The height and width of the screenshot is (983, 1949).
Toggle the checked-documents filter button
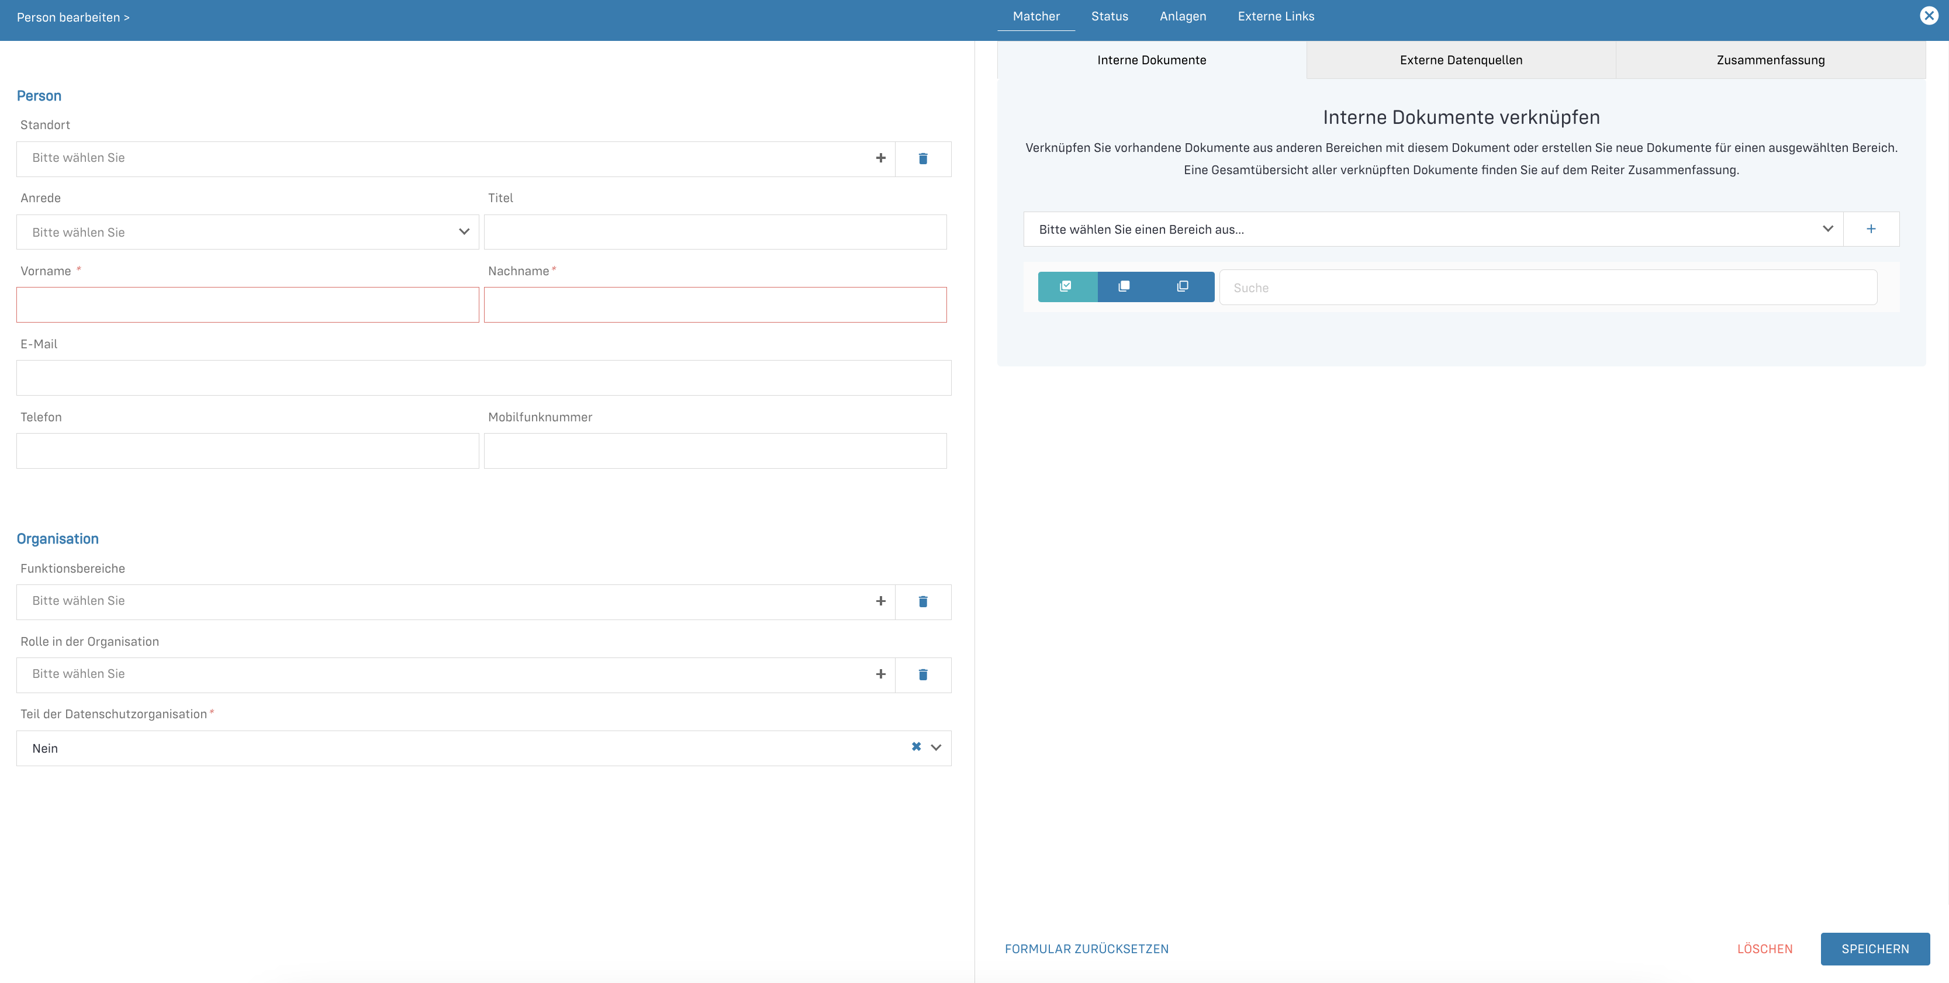1066,286
